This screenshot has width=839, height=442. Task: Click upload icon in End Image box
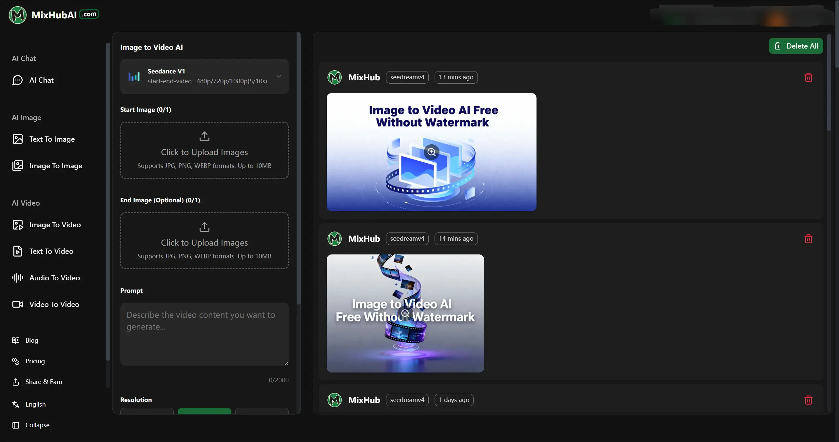click(204, 227)
